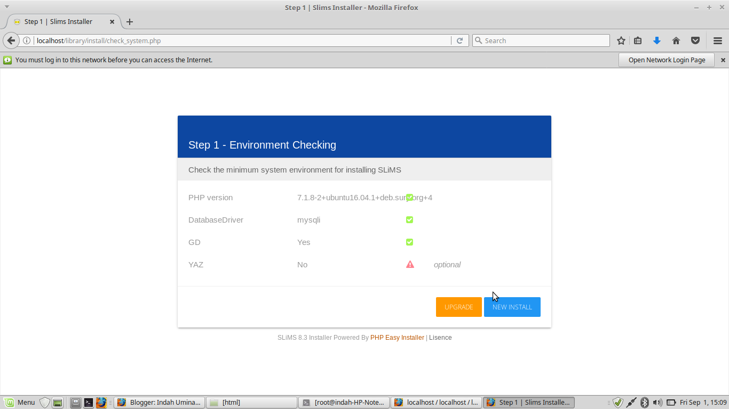Click the UPGRADE button

[459, 307]
